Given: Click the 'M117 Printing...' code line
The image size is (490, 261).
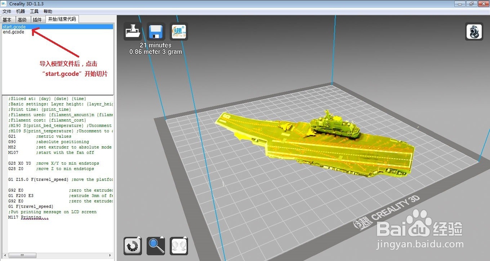Looking at the screenshot, I should (28, 217).
